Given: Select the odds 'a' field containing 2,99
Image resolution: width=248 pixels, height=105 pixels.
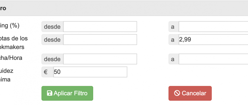Looking at the screenshot, I should (213, 40).
